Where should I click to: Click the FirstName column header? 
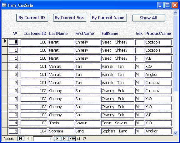85,34
